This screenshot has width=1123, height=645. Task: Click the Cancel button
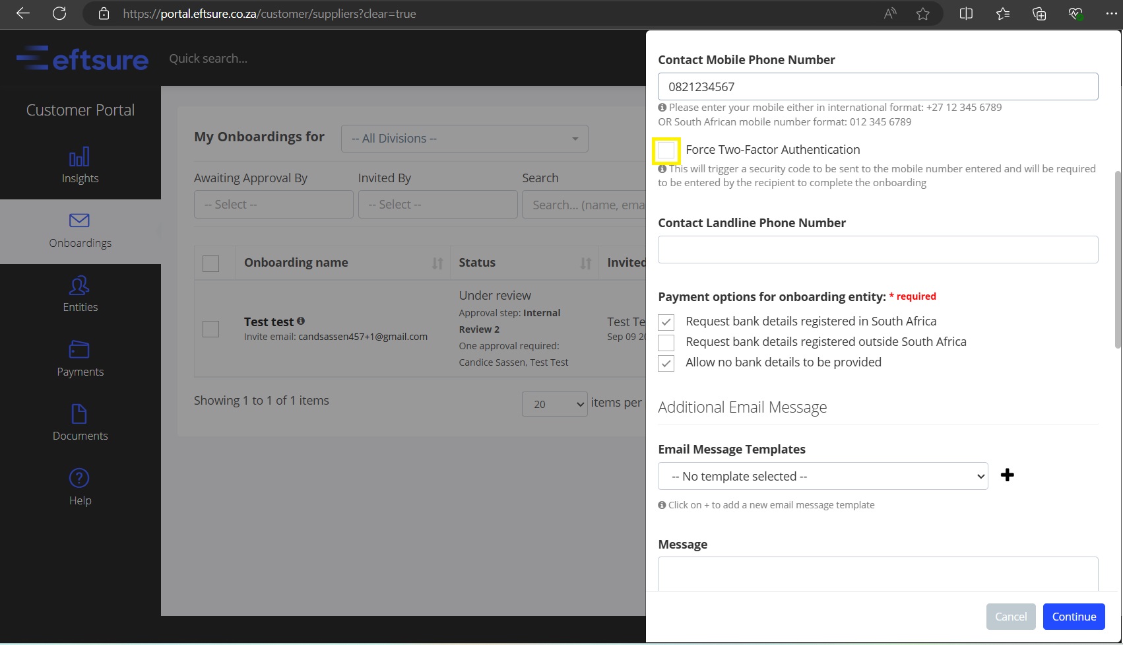click(x=1010, y=617)
